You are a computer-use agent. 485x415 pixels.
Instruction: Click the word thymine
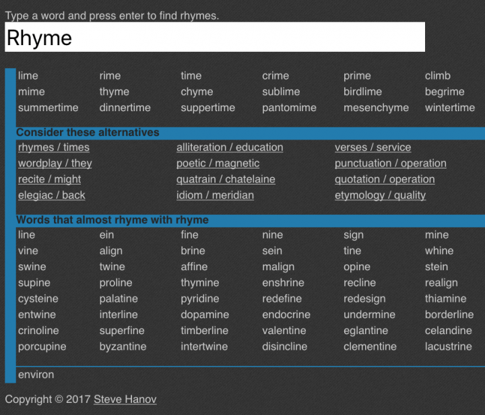click(200, 283)
